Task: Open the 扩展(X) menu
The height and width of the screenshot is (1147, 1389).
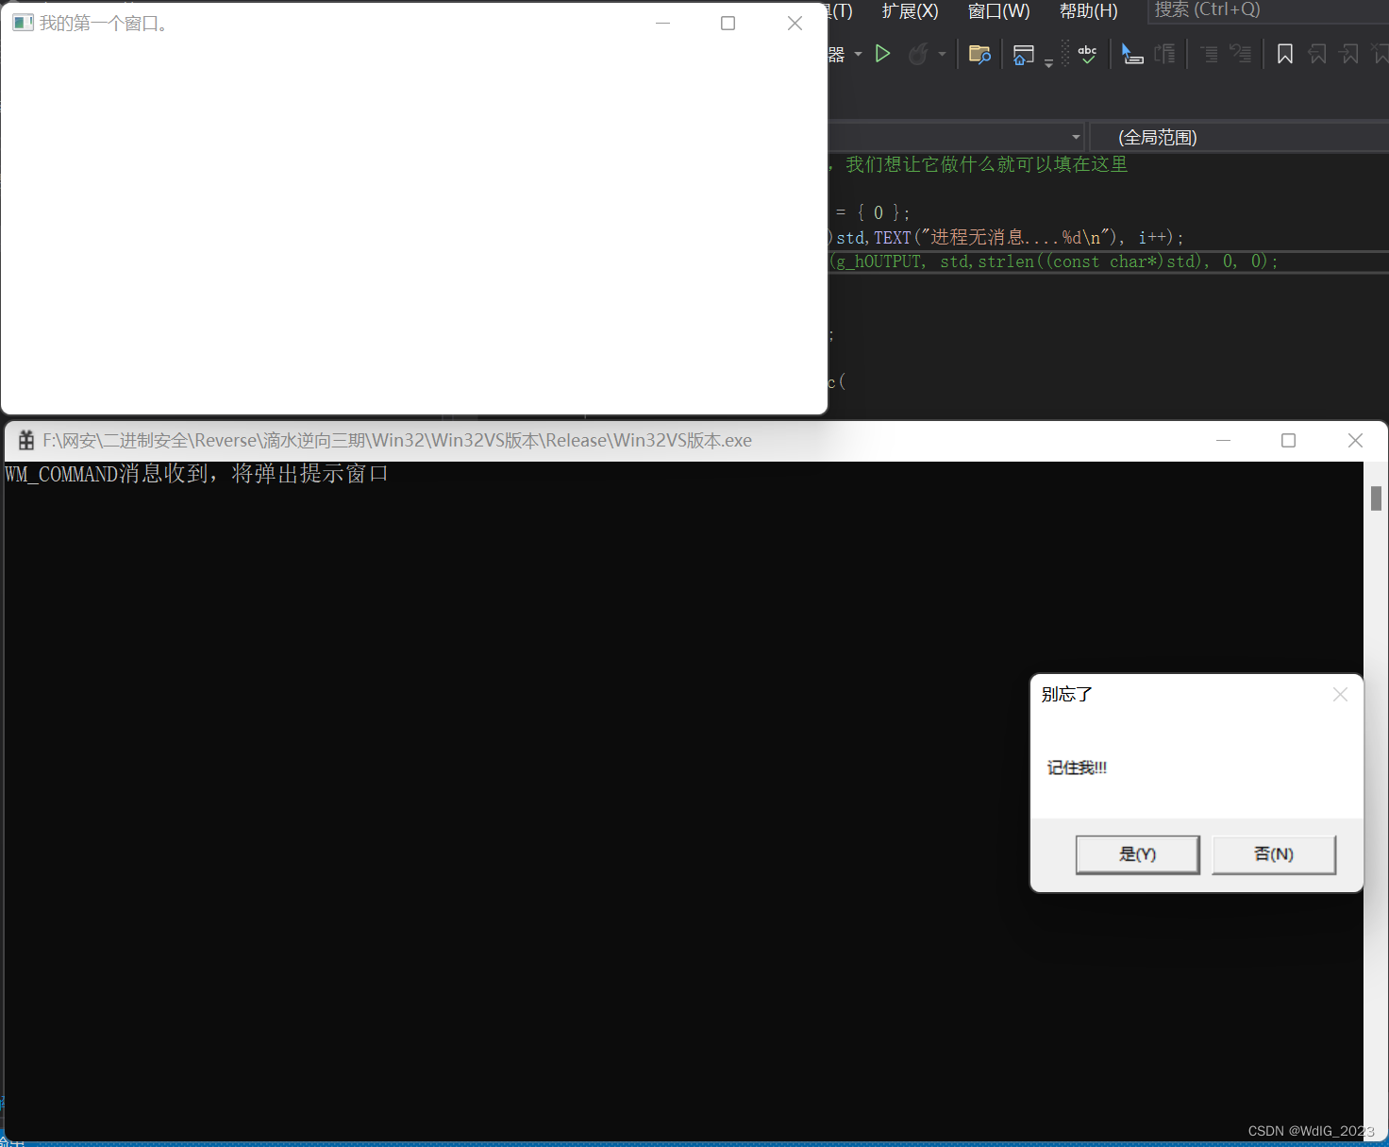Action: click(910, 11)
